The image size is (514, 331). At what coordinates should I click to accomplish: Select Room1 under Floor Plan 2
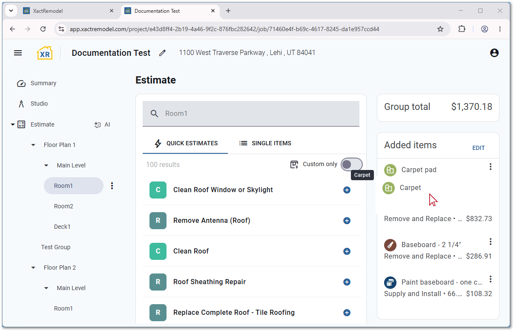point(63,308)
